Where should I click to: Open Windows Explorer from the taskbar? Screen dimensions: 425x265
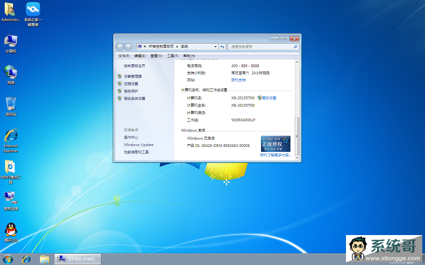click(x=45, y=260)
